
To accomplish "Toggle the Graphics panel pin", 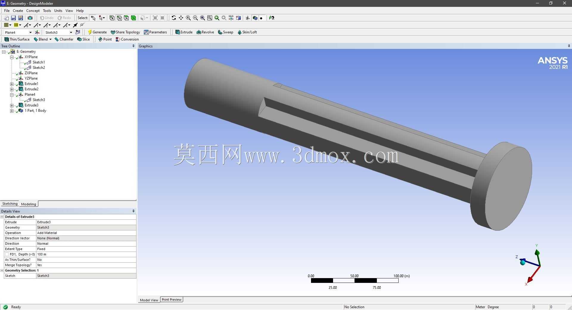I will pyautogui.click(x=569, y=46).
